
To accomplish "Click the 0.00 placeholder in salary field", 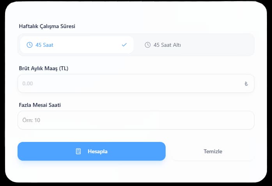I will click(28, 83).
